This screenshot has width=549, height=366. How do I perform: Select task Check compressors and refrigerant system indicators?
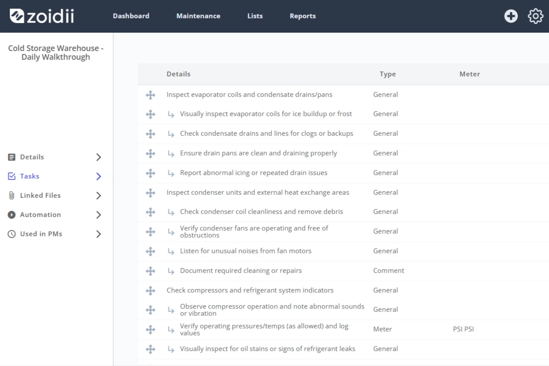pyautogui.click(x=250, y=290)
